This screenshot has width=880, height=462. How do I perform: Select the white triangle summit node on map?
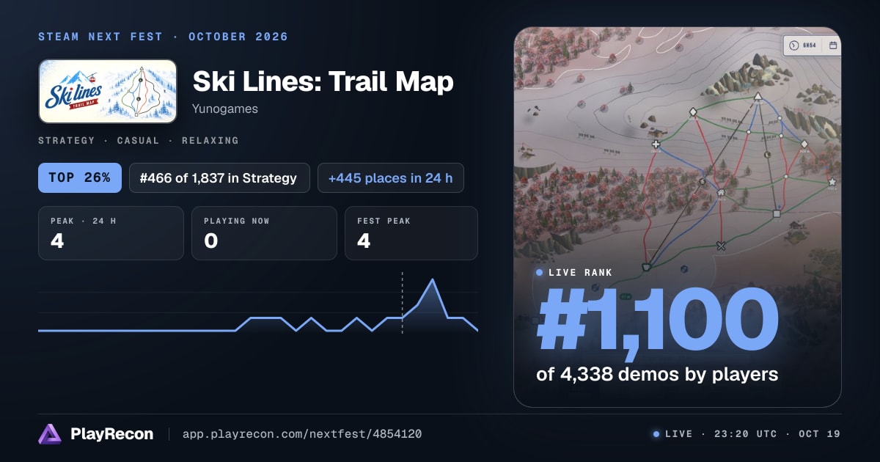758,96
